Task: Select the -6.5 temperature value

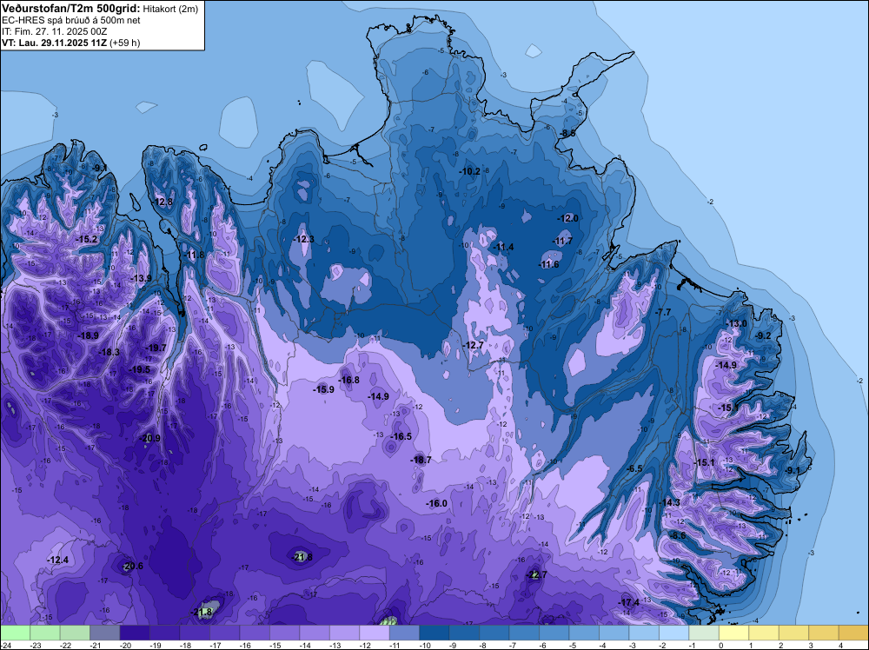Action: [634, 468]
